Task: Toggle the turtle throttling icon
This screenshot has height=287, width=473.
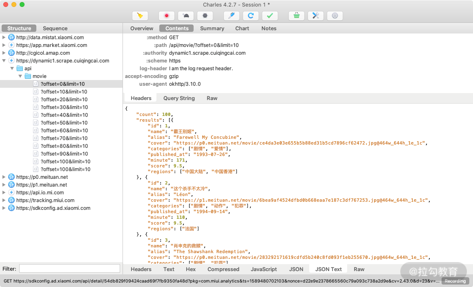Action: point(186,16)
